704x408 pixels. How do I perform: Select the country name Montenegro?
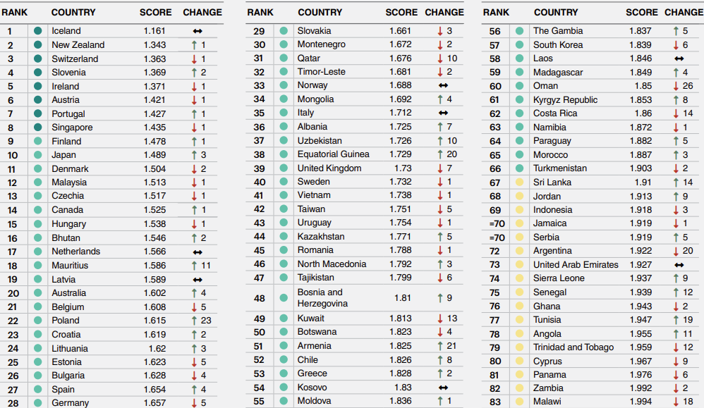click(322, 44)
